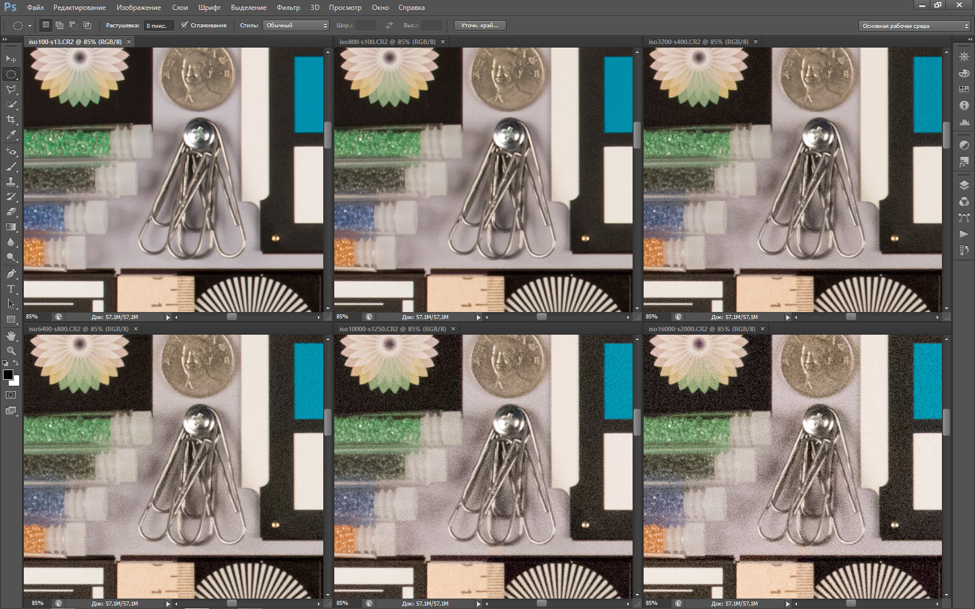Toggle the Сглаживание anti-alias checkbox
The width and height of the screenshot is (975, 609).
(x=185, y=26)
